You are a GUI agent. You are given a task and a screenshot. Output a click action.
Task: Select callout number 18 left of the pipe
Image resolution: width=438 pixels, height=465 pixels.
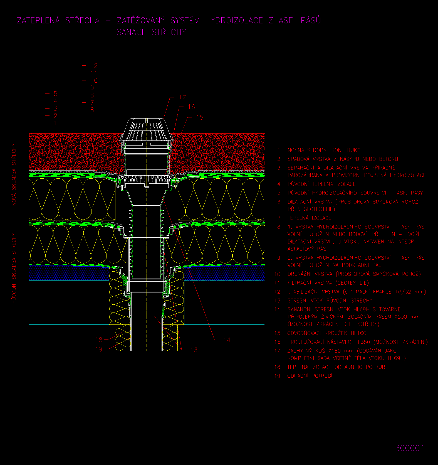tap(99, 339)
